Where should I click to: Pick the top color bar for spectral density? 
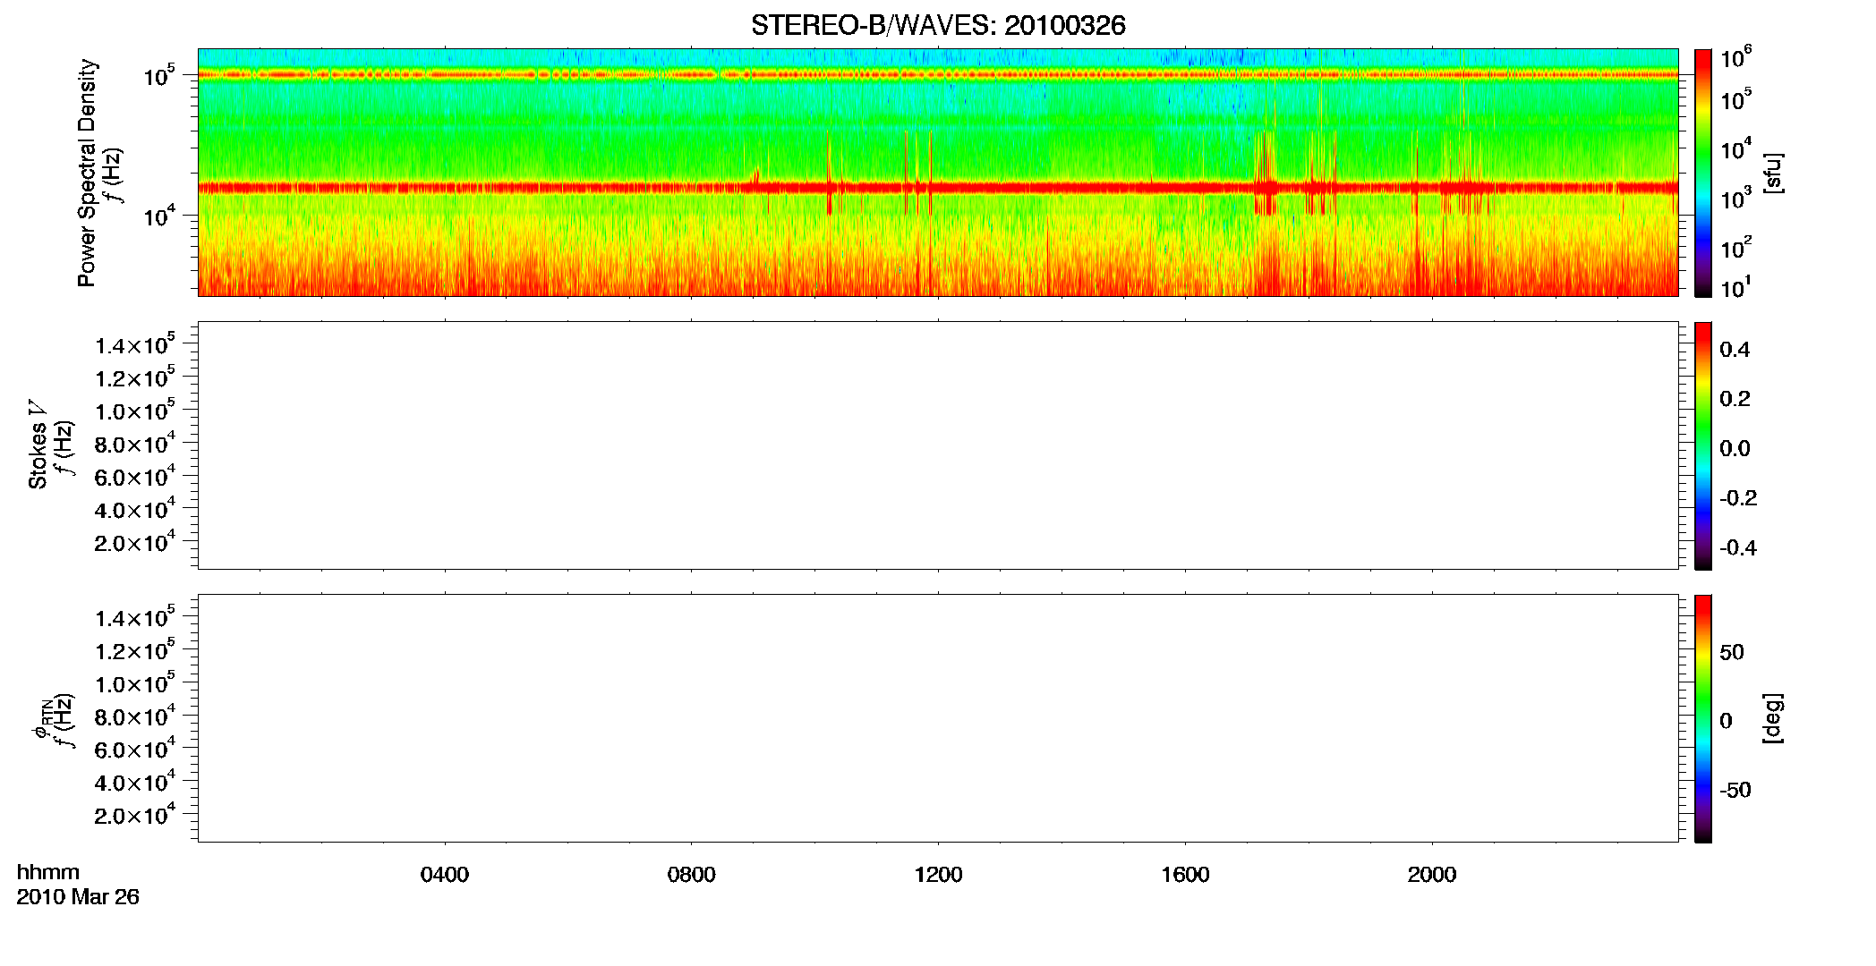[1702, 173]
